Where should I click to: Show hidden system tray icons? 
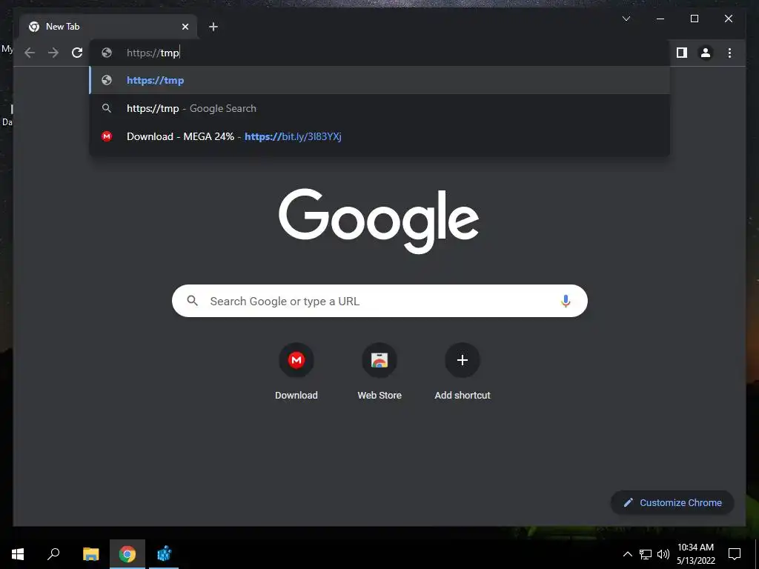(x=627, y=554)
